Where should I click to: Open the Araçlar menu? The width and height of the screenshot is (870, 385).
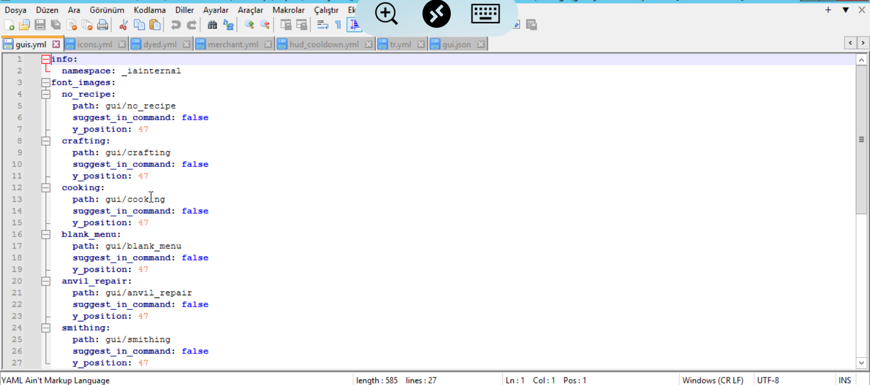(250, 10)
